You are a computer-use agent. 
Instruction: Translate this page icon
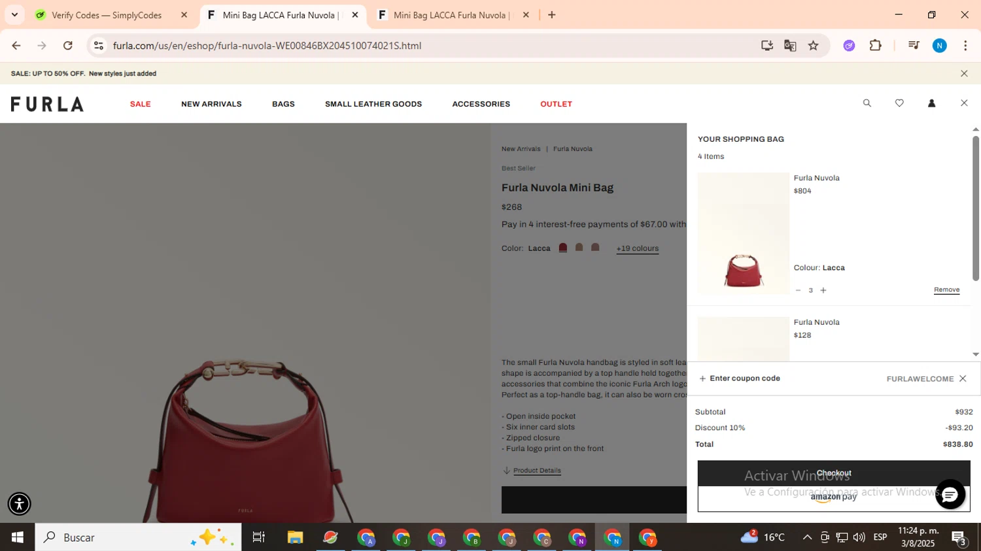coord(790,46)
